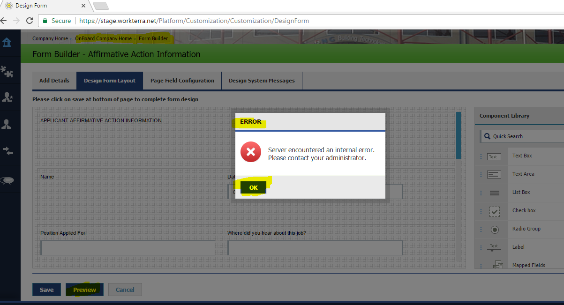Switch to the Add Details tab
This screenshot has height=305, width=564.
pos(54,81)
